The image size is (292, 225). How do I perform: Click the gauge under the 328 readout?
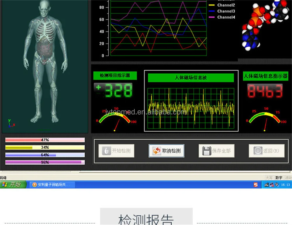pos(116,119)
